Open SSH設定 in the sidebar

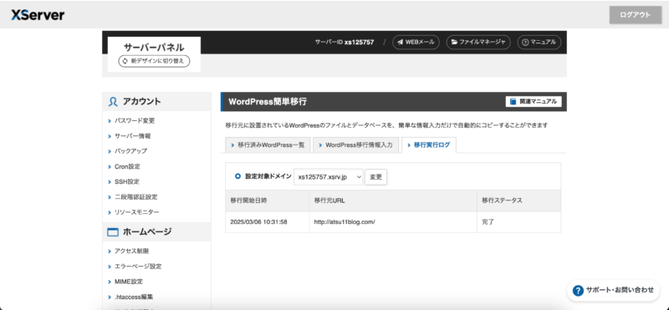pyautogui.click(x=127, y=181)
